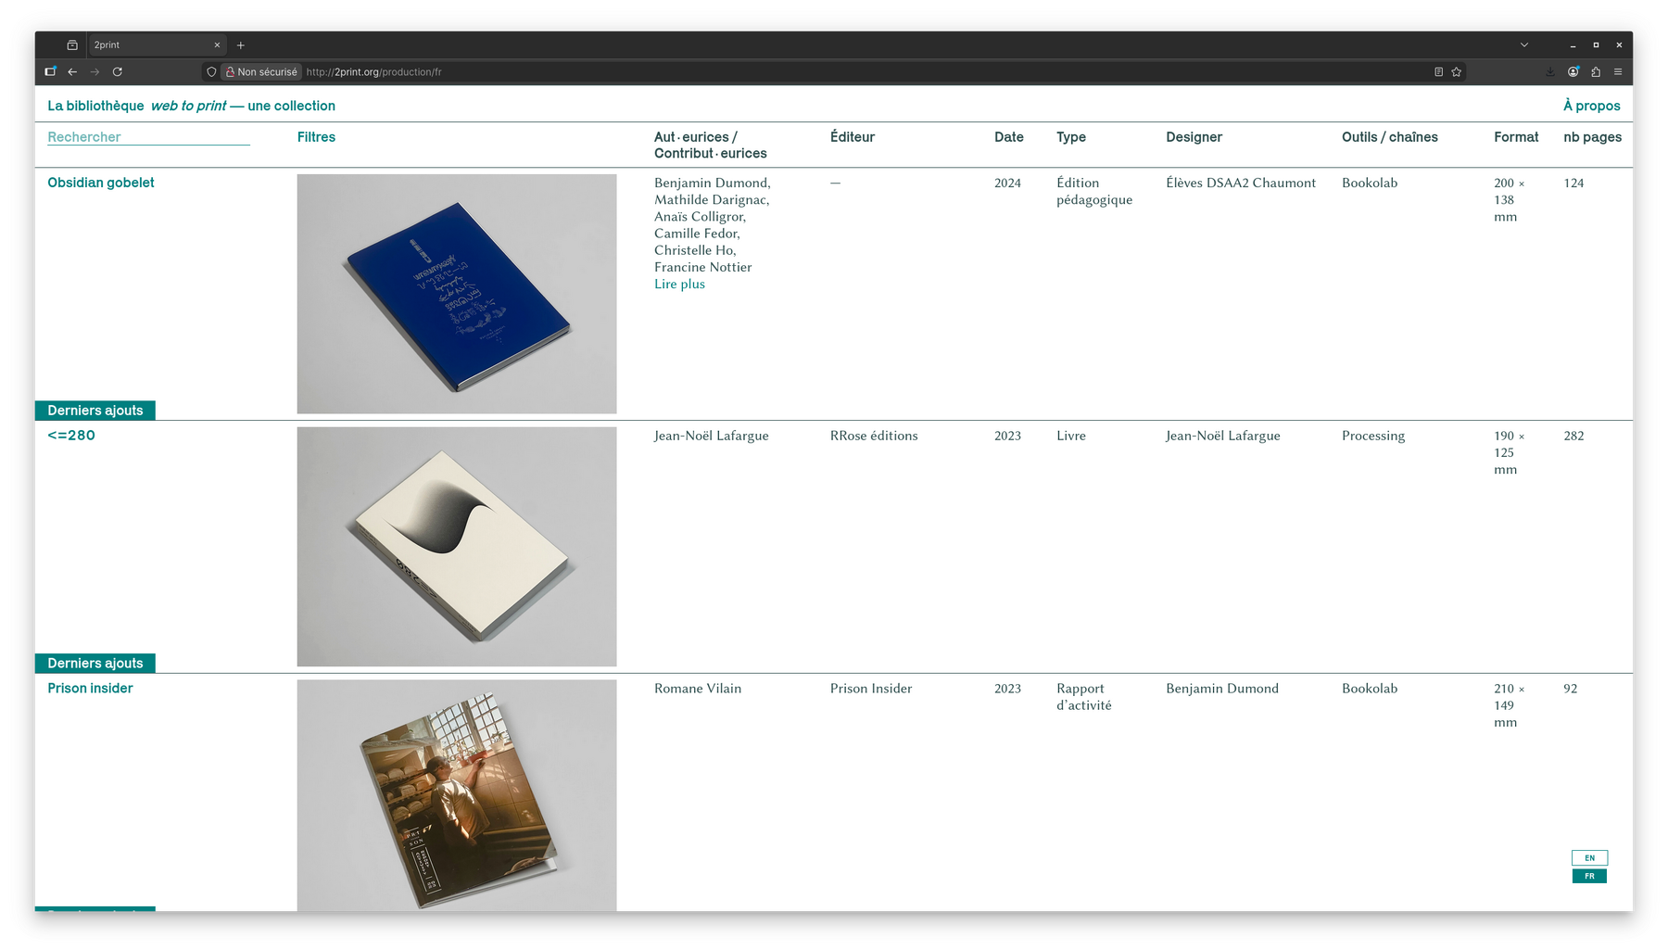Click 'Benjamin Dumond' in the Designer column

(x=1222, y=689)
